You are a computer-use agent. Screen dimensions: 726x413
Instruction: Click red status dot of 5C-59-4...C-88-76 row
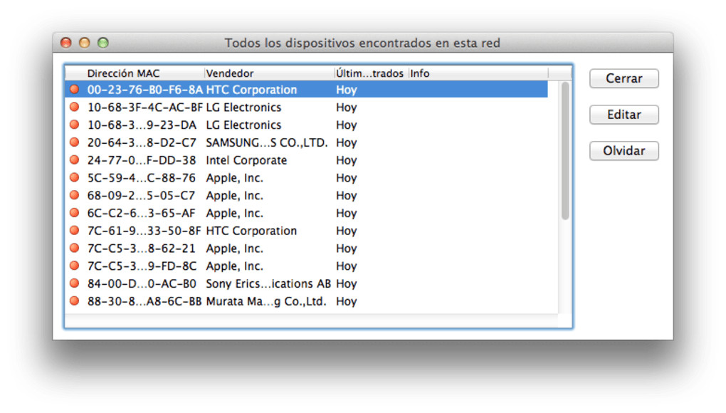[75, 177]
